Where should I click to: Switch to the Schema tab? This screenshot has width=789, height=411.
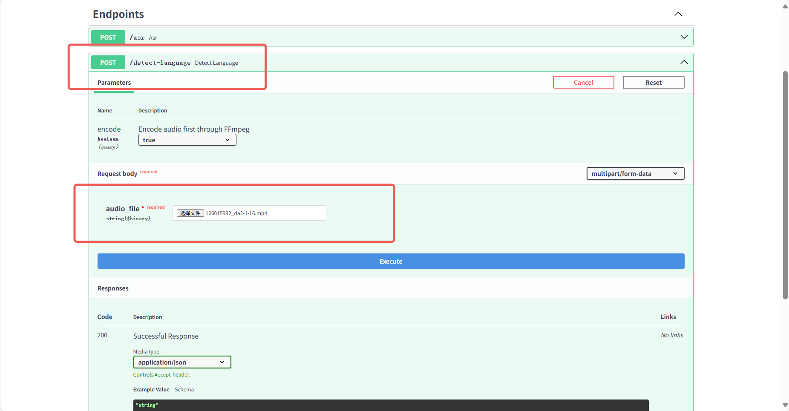point(184,390)
